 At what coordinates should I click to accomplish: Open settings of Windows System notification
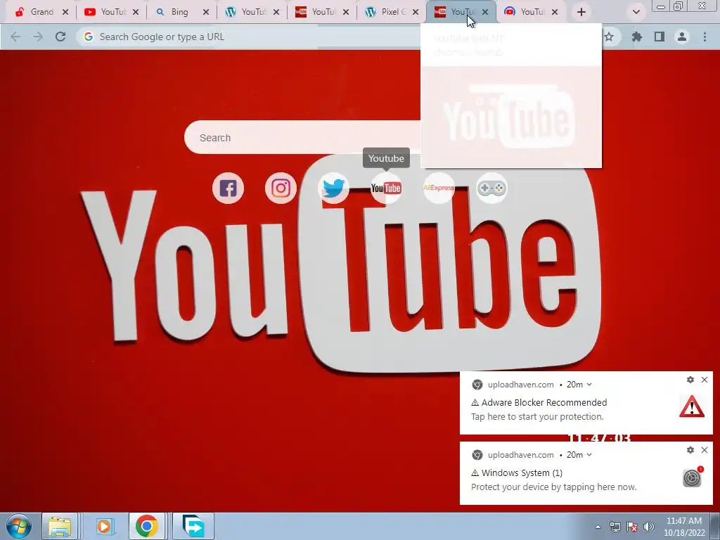pos(690,450)
